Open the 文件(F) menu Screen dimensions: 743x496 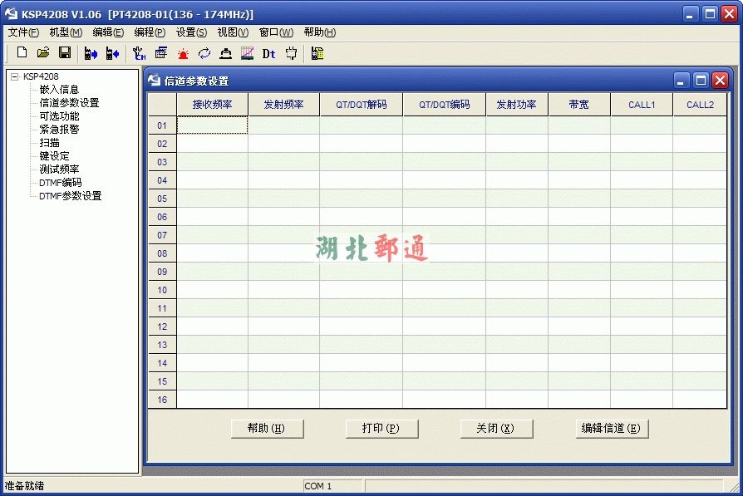pyautogui.click(x=23, y=32)
